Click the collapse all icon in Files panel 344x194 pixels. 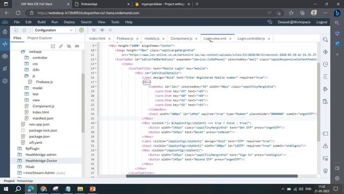tap(53, 46)
